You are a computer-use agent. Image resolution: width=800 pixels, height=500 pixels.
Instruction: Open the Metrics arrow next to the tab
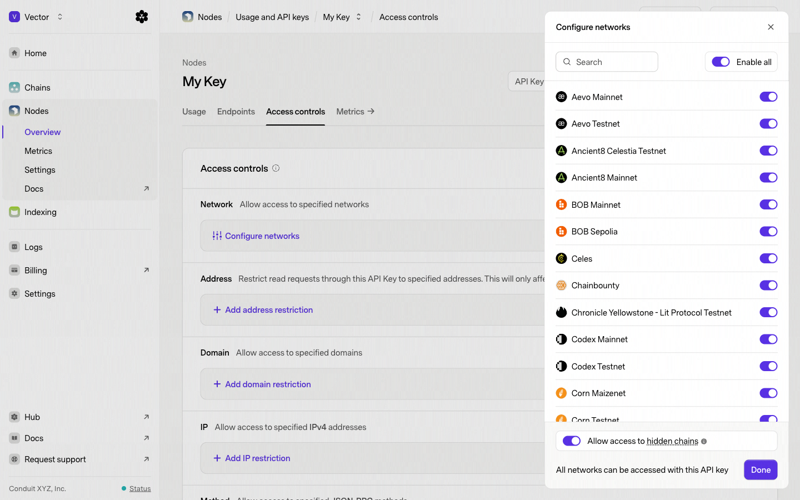click(371, 111)
